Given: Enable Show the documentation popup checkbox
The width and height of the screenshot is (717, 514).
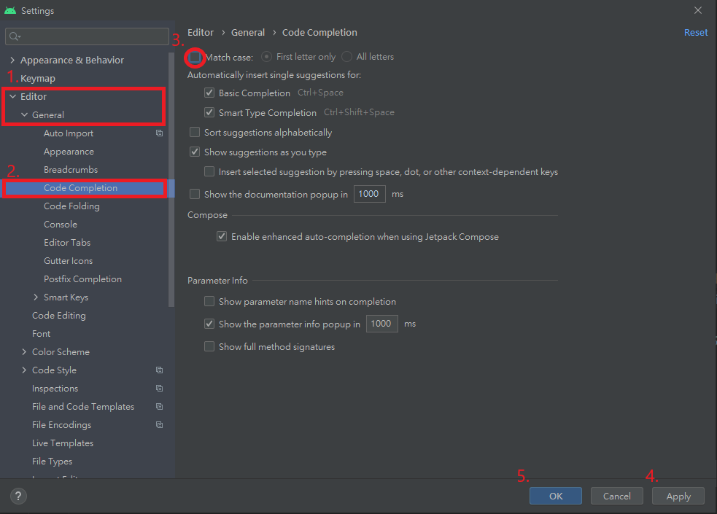Looking at the screenshot, I should click(x=195, y=194).
